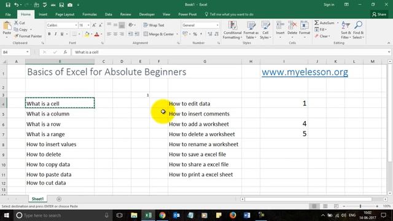The height and width of the screenshot is (221, 393).
Task: Click the Copy icon in Clipboard group
Action: tap(16, 29)
